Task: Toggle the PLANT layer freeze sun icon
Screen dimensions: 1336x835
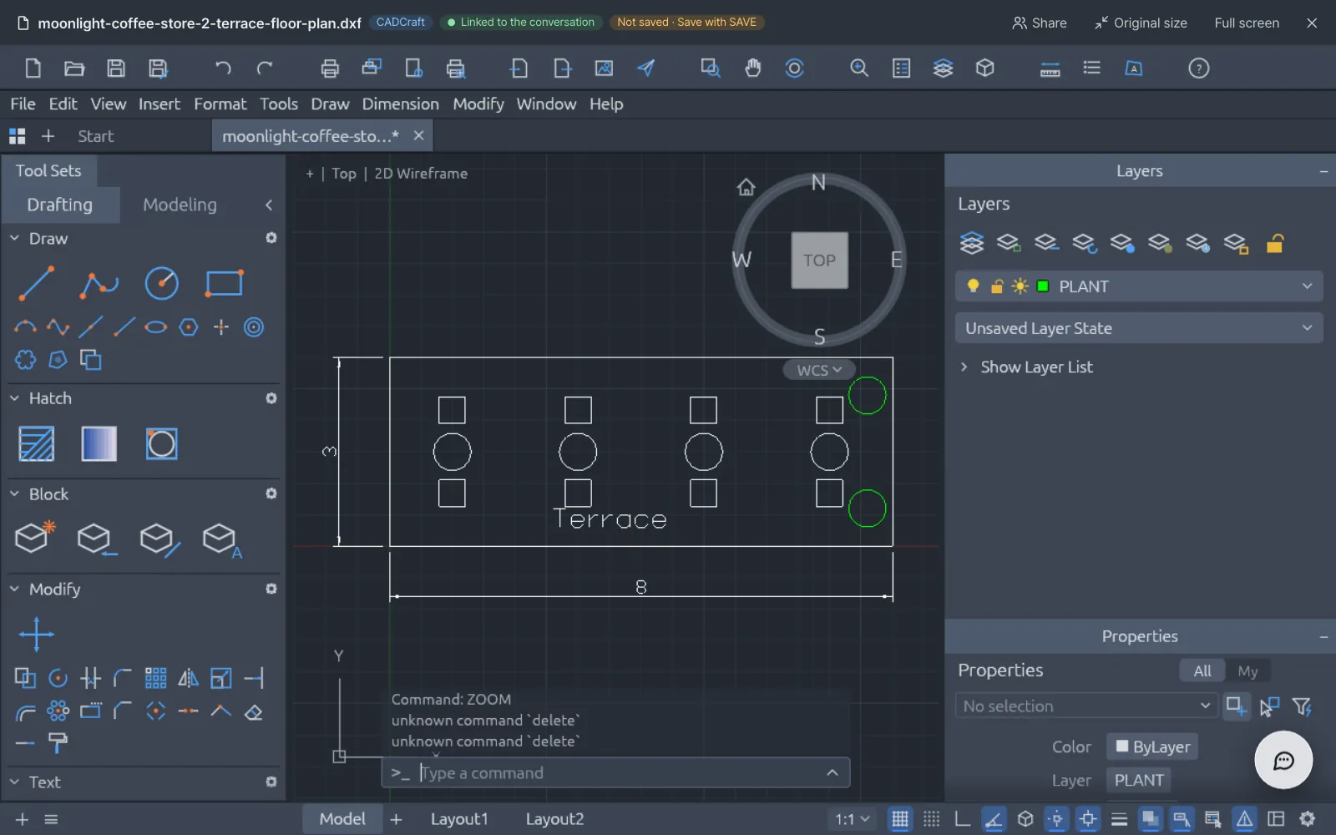Action: (1020, 286)
